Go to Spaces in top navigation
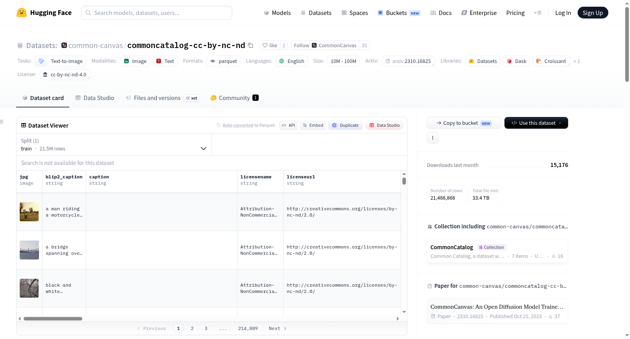The width and height of the screenshot is (630, 339). 355,13
